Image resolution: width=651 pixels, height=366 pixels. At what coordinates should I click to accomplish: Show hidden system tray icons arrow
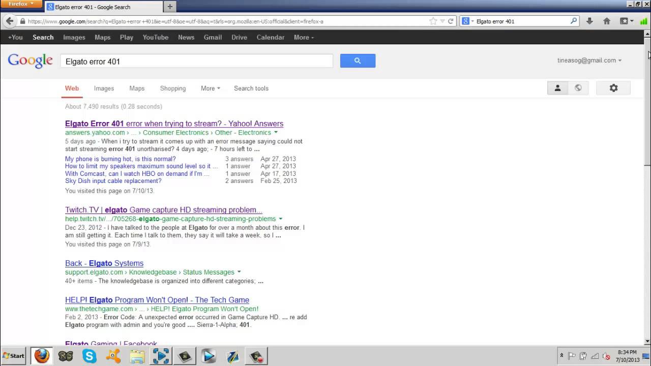(x=561, y=356)
